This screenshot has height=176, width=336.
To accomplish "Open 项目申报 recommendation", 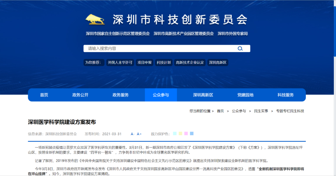I will (144, 63).
